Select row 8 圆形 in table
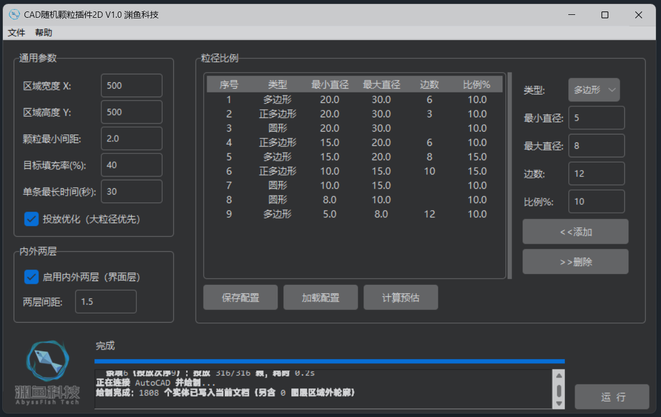 [x=354, y=200]
